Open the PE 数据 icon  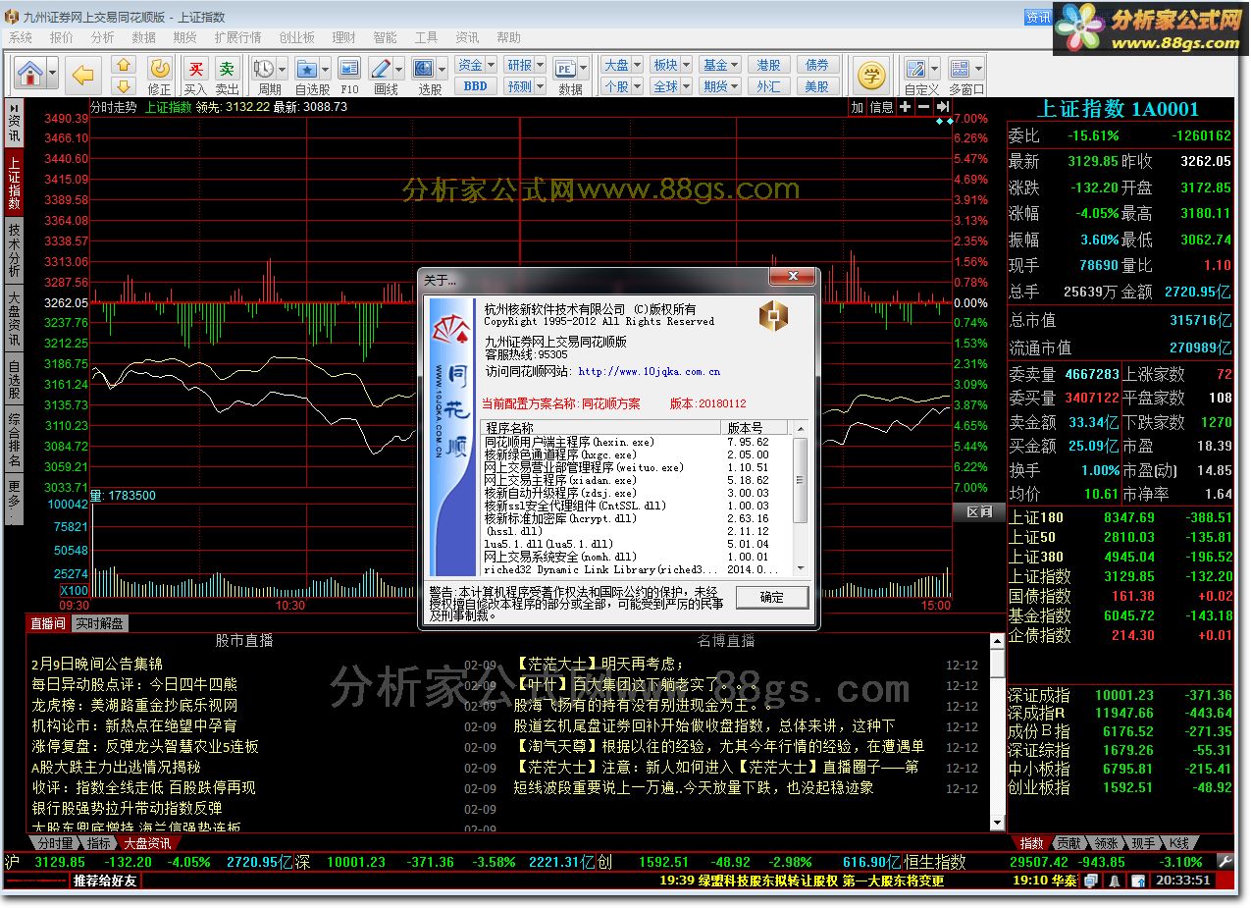[565, 69]
